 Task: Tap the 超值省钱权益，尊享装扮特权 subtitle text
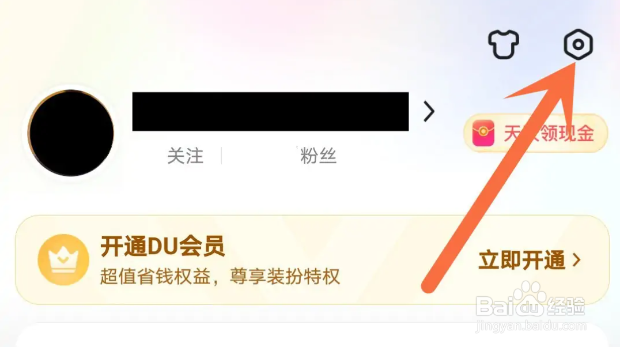220,276
